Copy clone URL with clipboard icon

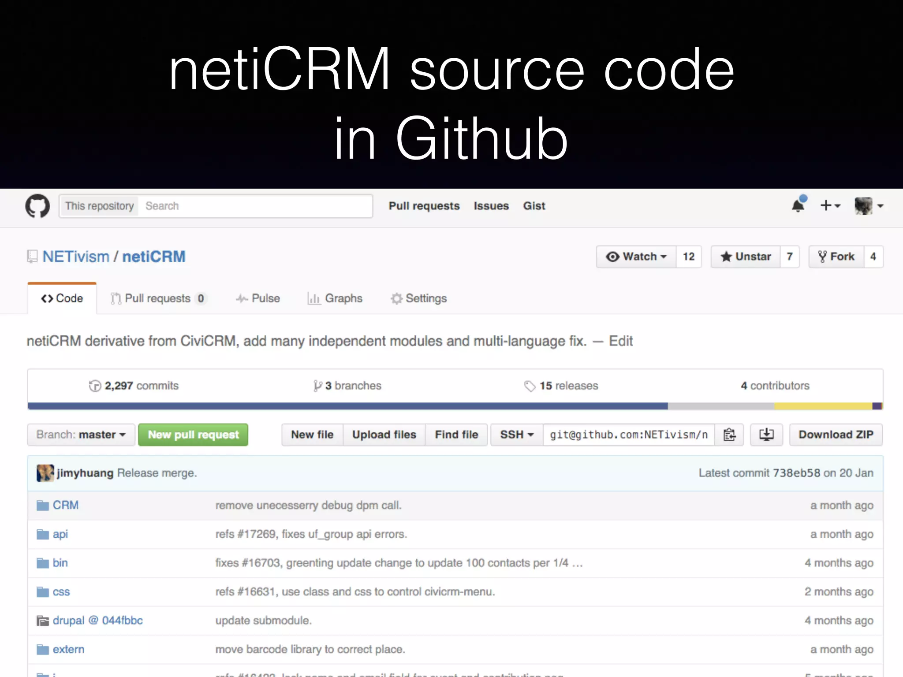click(x=729, y=435)
